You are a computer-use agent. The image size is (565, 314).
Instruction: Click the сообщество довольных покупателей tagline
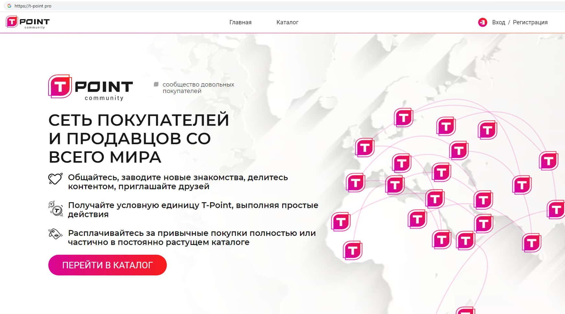(198, 88)
